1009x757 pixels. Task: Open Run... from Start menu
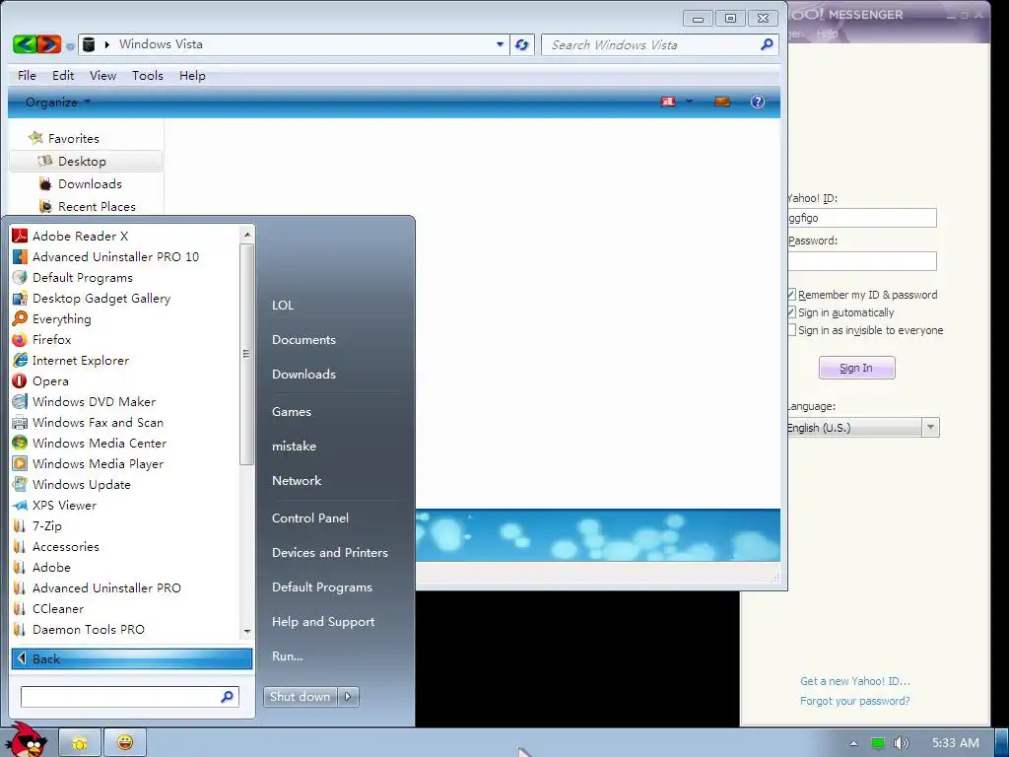287,656
